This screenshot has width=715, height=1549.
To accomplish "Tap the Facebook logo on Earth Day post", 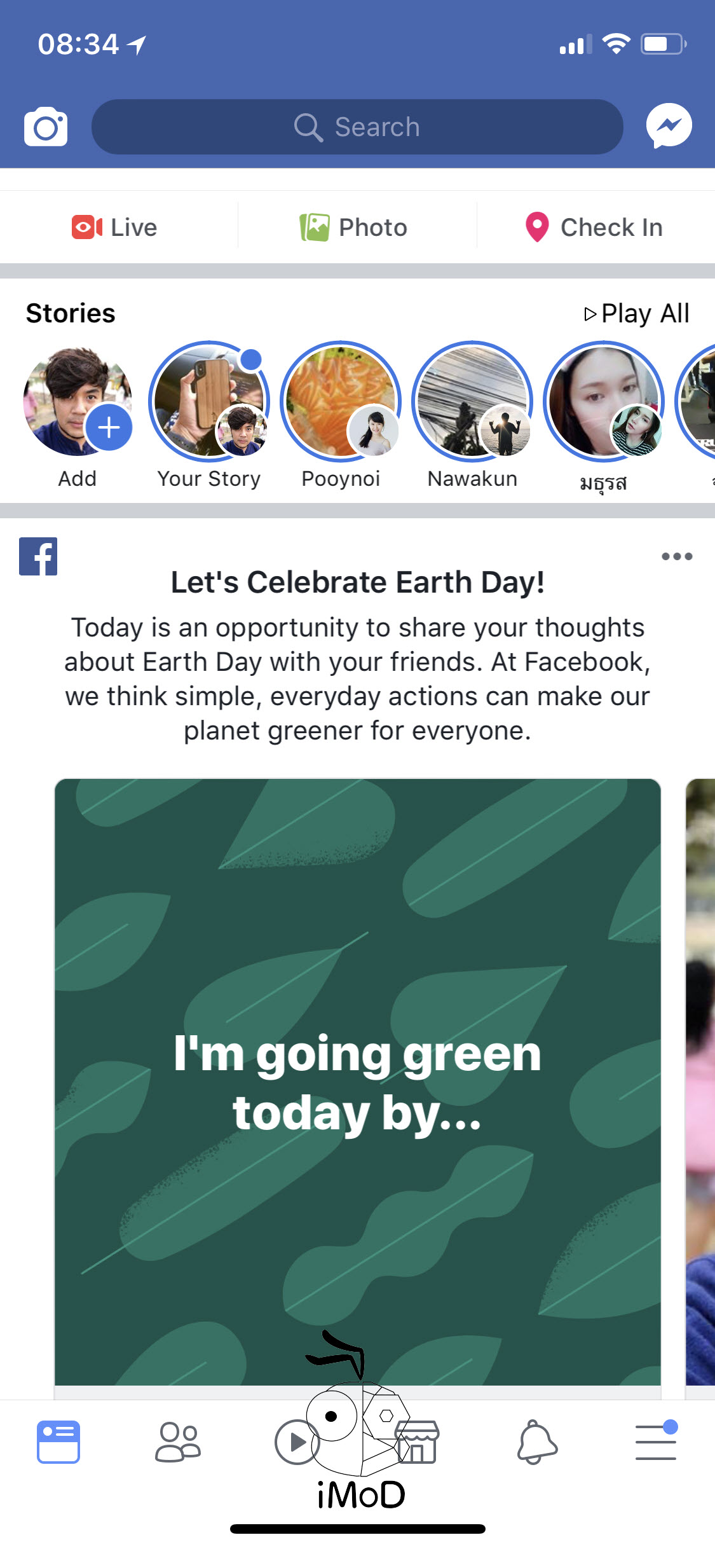I will 38,556.
